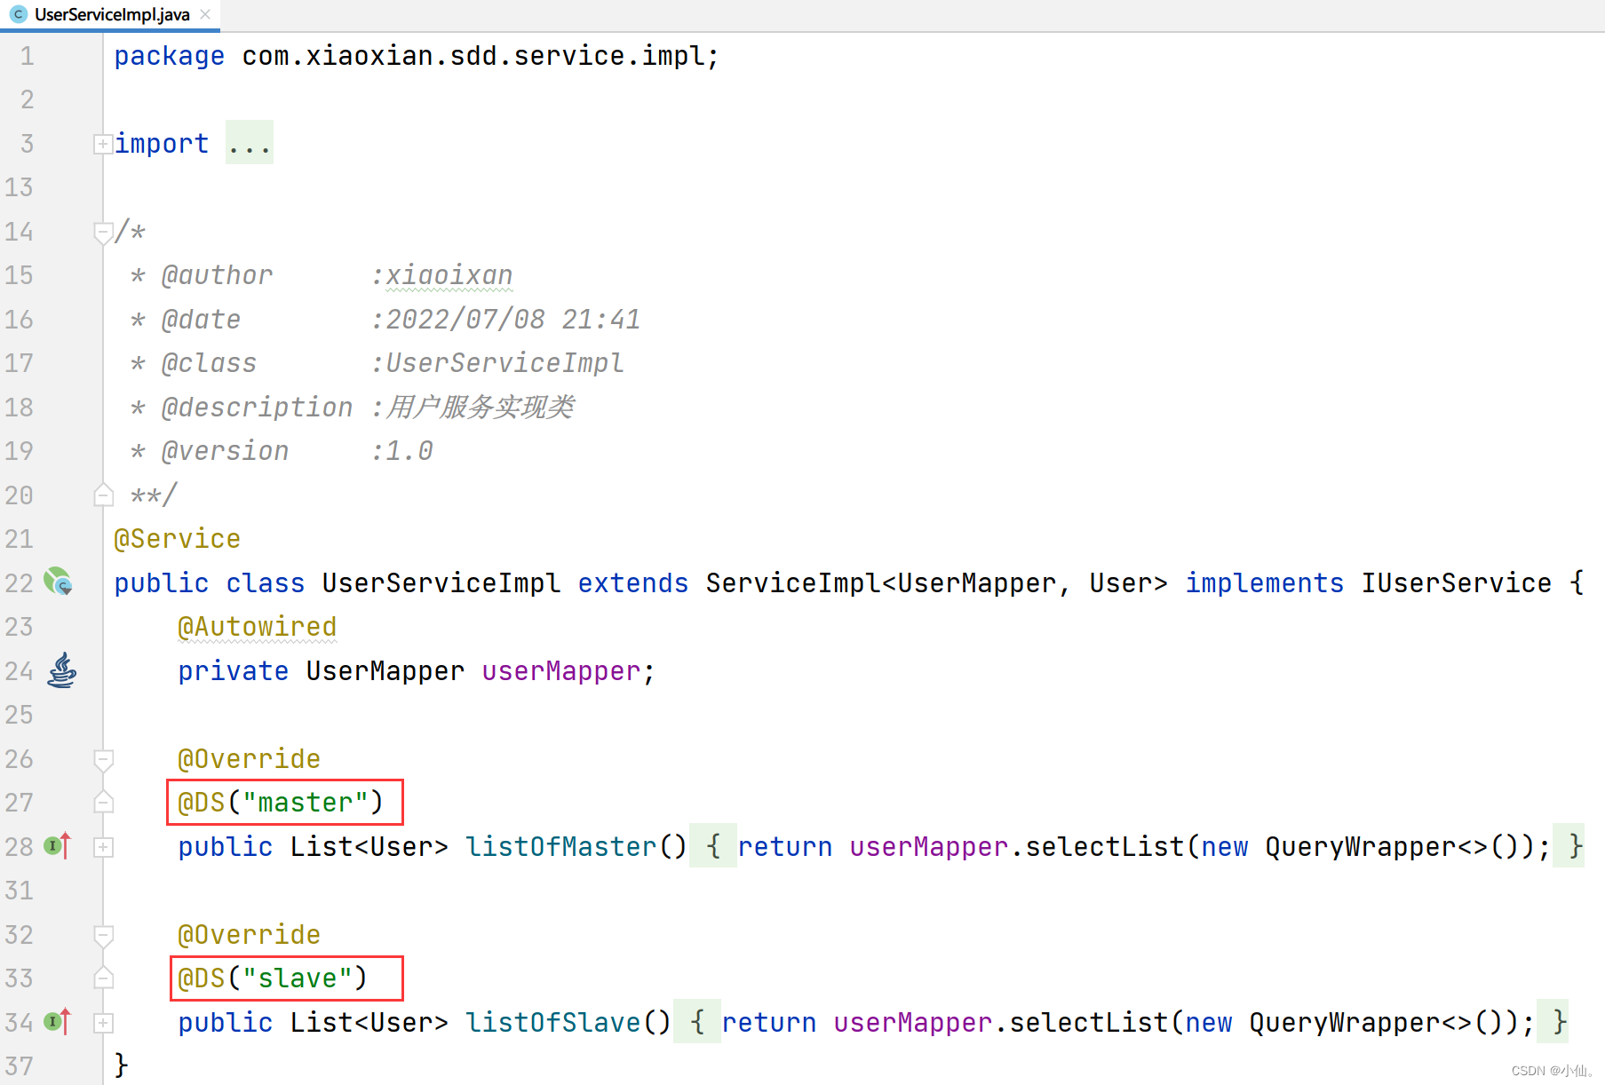Click the package name com.xiaoxian.sdd.service.impl
This screenshot has width=1605, height=1085.
coord(473,56)
